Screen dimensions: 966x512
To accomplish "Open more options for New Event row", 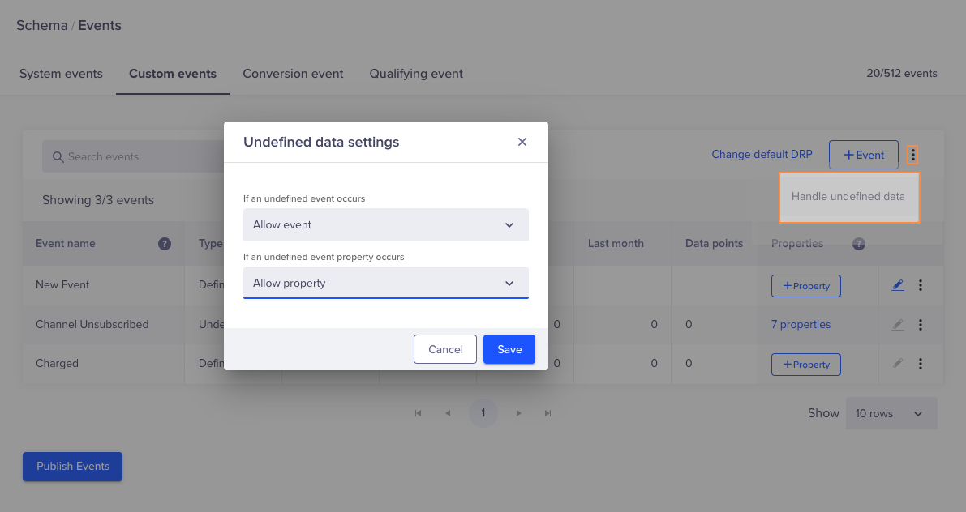I will (921, 285).
